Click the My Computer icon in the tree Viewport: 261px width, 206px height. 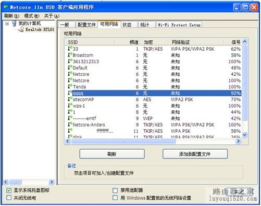[x=14, y=24]
